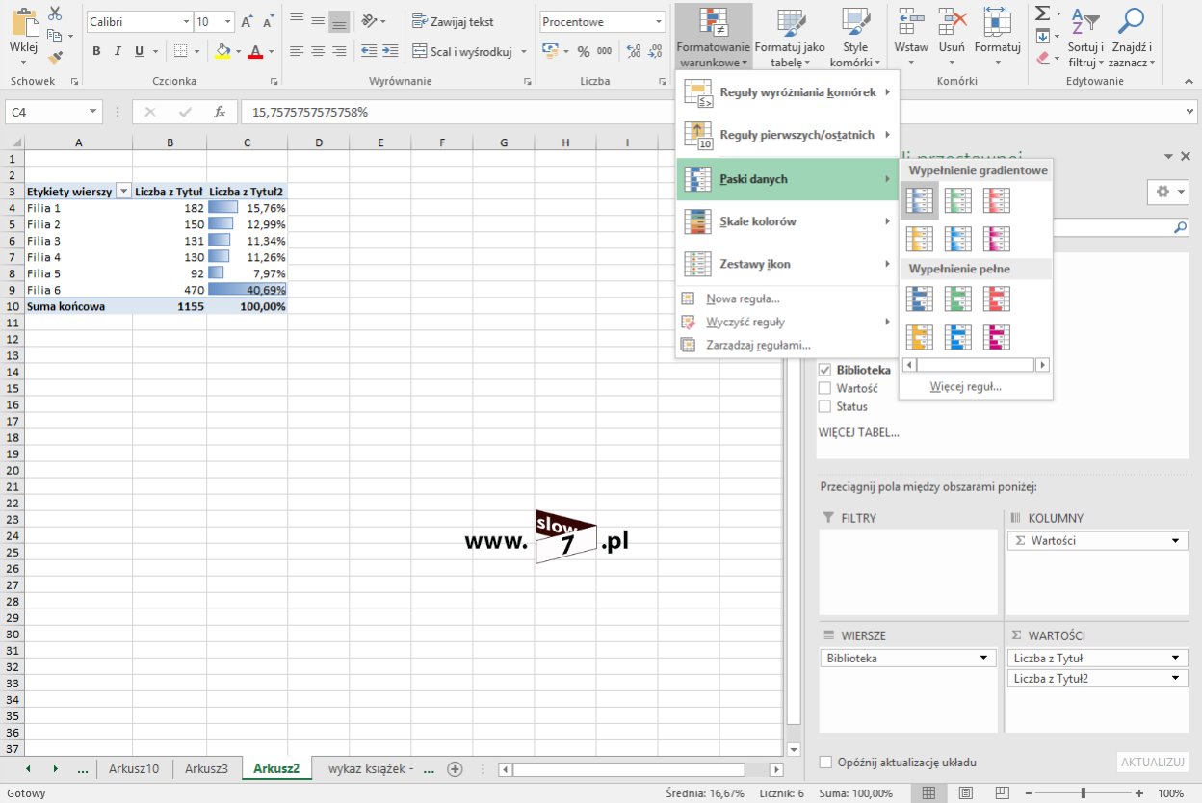
Task: Check the Status field checkbox
Action: [824, 406]
